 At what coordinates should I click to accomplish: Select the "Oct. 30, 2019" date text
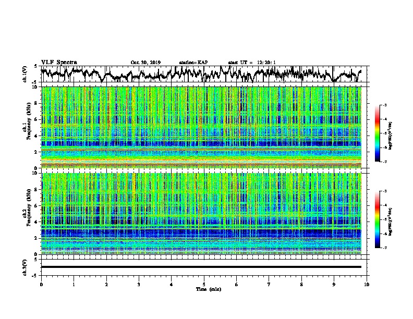[x=145, y=63]
